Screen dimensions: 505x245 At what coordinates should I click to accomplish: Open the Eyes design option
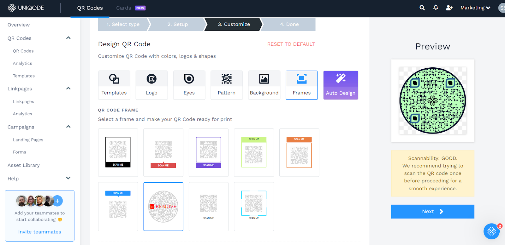point(189,85)
